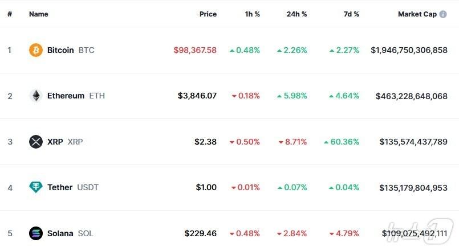This screenshot has height=251, width=459.
Task: Click the USDT ticker next to Tether
Action: point(88,187)
